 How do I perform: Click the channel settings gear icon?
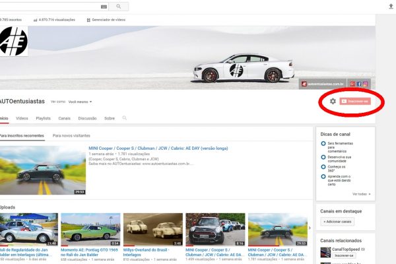click(x=333, y=101)
